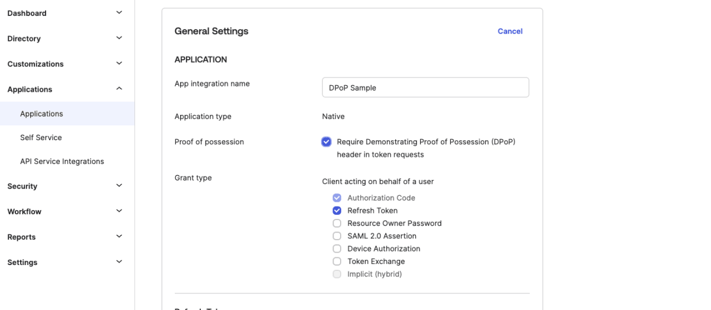Uncheck Require DPoP header checkbox
The width and height of the screenshot is (711, 310).
click(326, 142)
